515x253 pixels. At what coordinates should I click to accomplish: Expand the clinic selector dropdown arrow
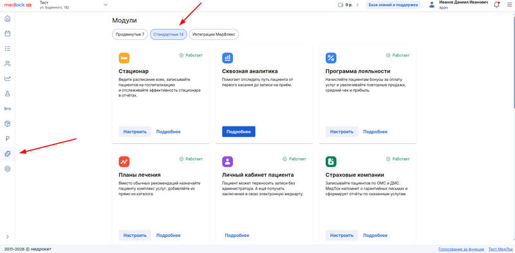106,4
